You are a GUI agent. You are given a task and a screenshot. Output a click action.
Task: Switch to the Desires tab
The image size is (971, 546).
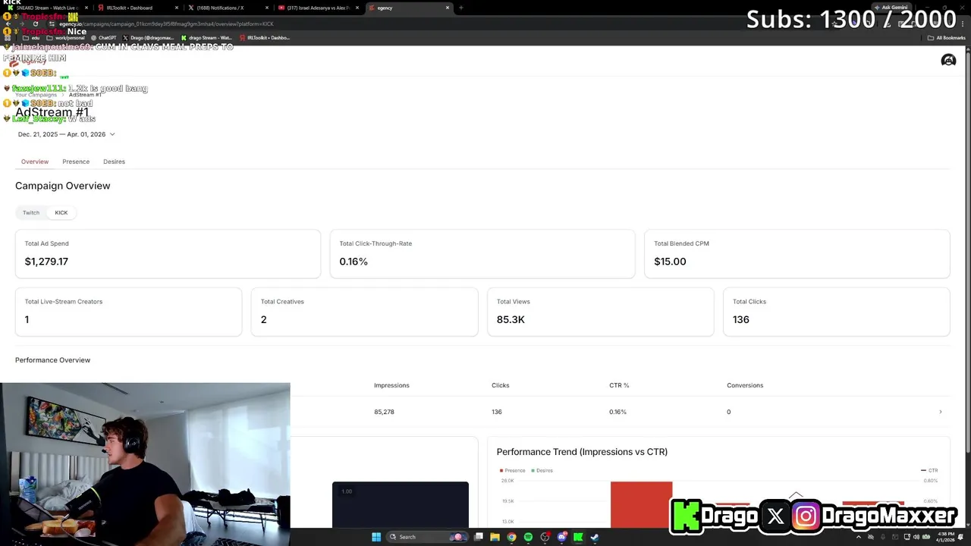pos(114,162)
